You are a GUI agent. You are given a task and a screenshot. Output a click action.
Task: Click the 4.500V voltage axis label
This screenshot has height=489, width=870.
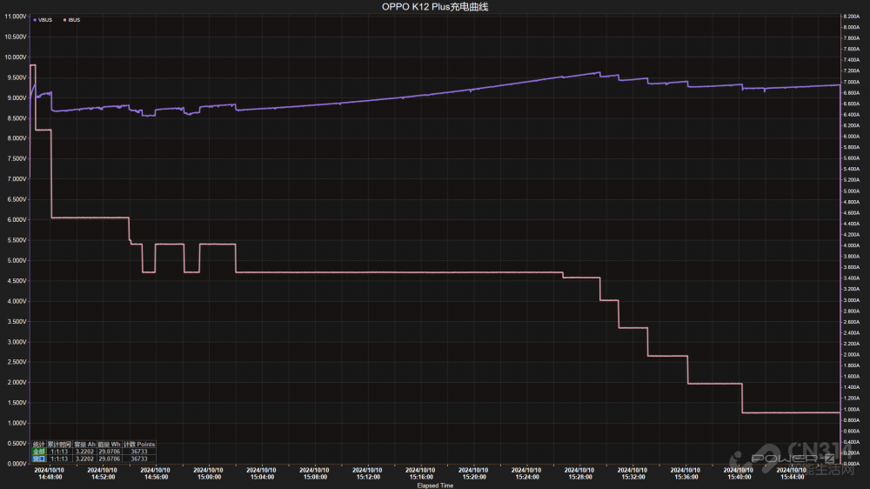coord(17,281)
